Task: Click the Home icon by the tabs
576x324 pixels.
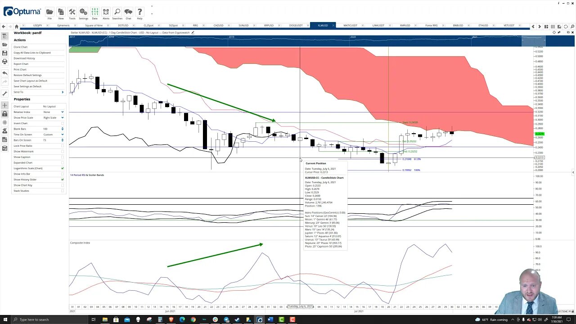Action: pyautogui.click(x=17, y=26)
